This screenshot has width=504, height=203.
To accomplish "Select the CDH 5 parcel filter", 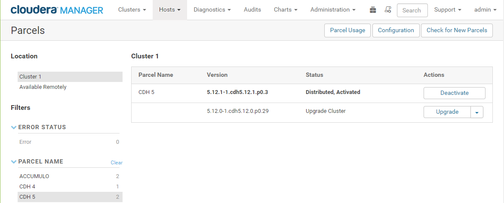I will pos(70,197).
